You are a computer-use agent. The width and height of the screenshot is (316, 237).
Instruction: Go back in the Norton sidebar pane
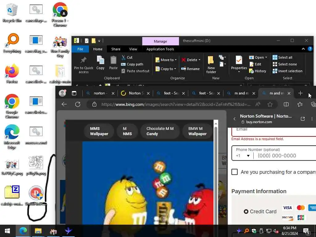coord(235,119)
